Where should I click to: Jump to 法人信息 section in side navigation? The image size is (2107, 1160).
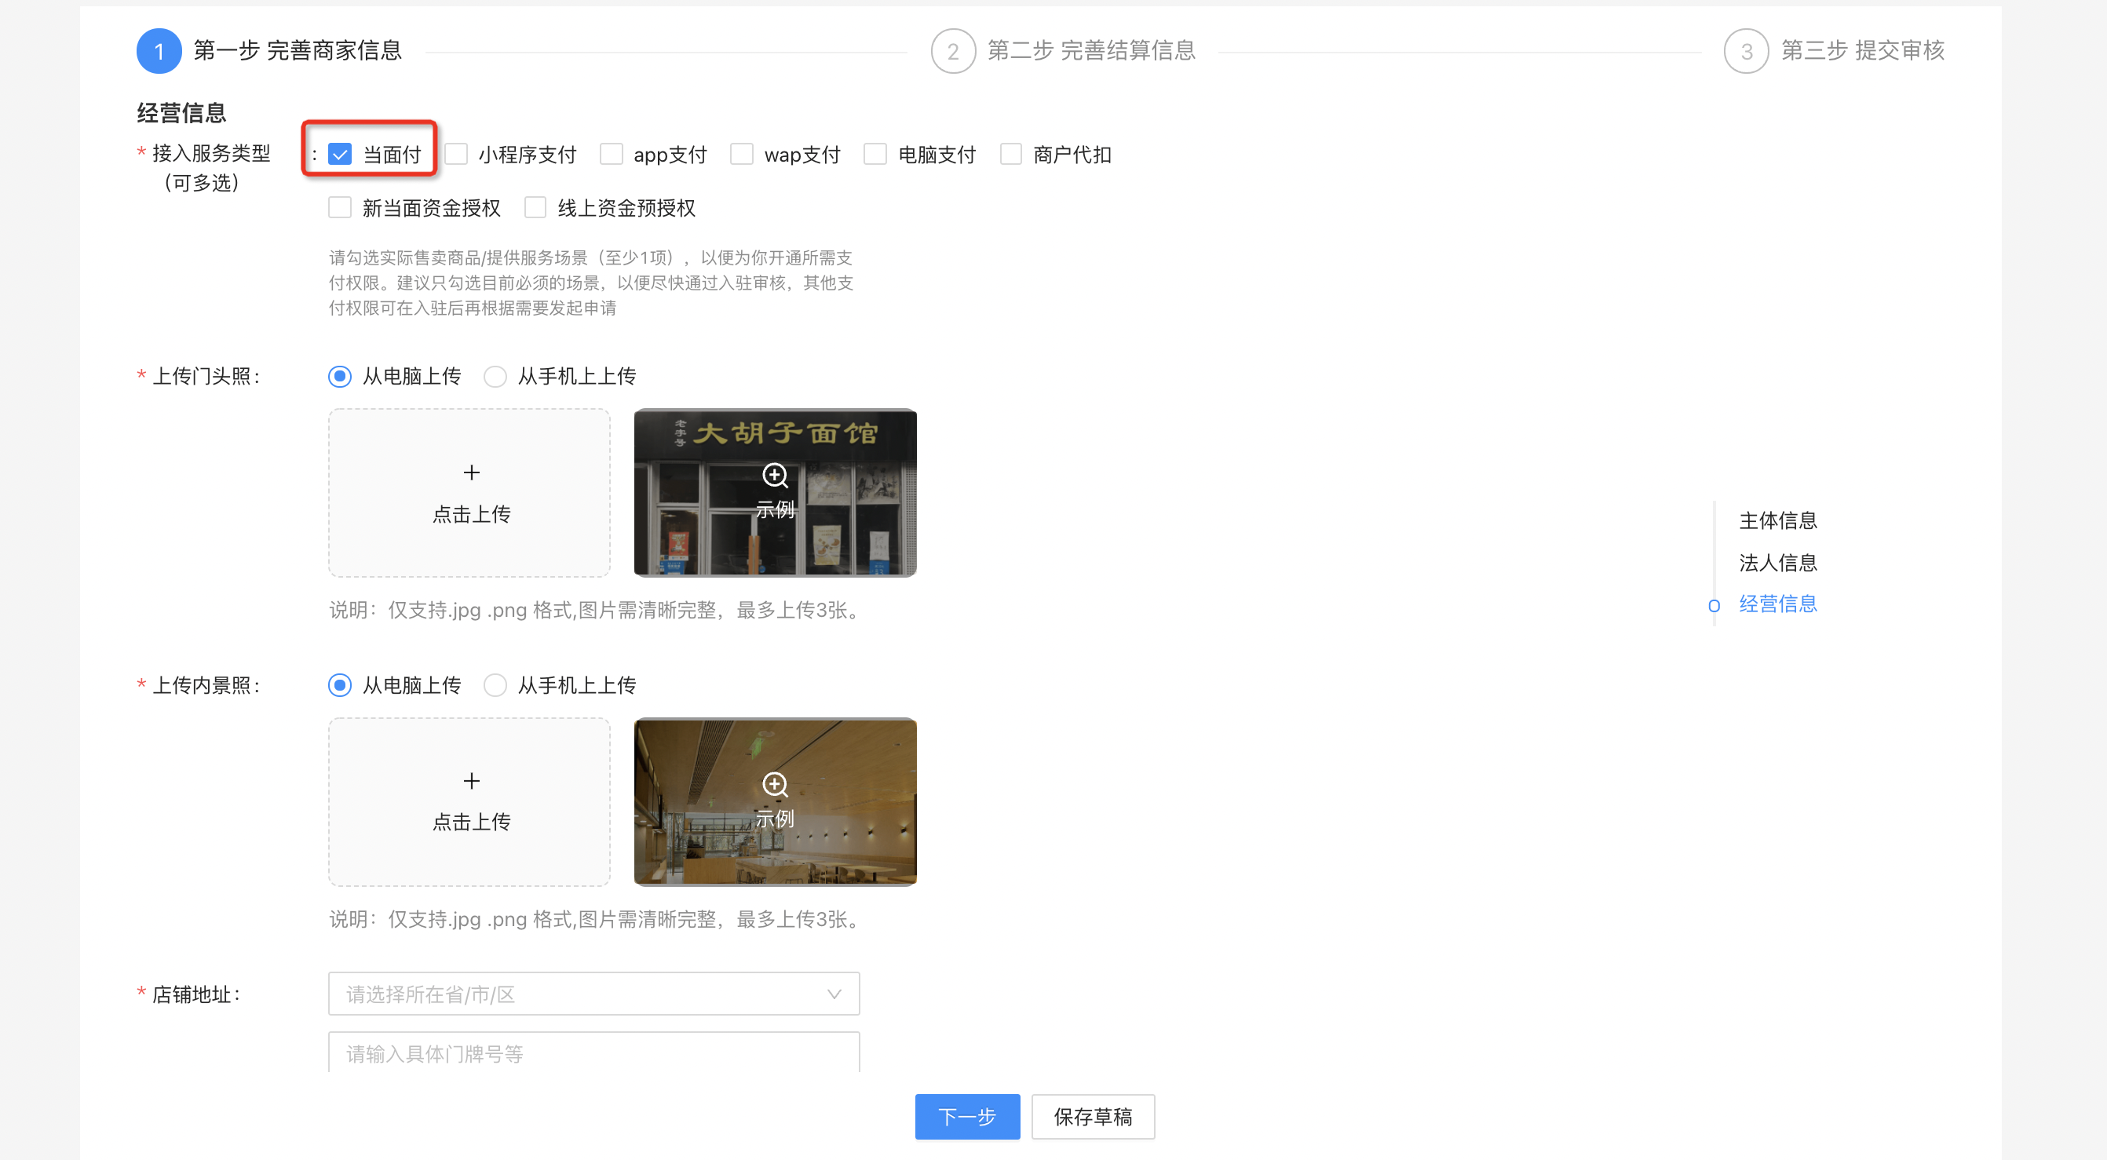[x=1777, y=563]
